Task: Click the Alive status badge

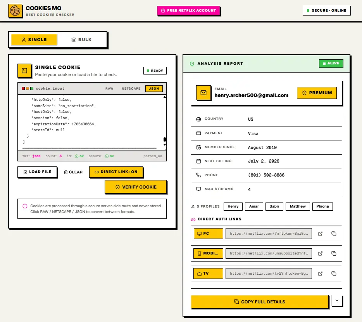Action: [331, 63]
